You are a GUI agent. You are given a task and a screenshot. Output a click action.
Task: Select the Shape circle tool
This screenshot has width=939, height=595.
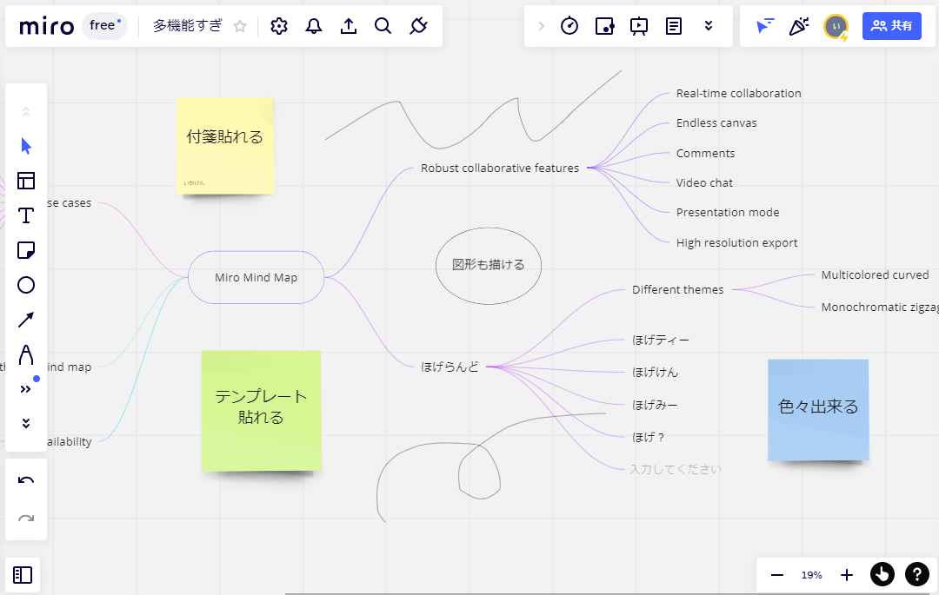(26, 285)
